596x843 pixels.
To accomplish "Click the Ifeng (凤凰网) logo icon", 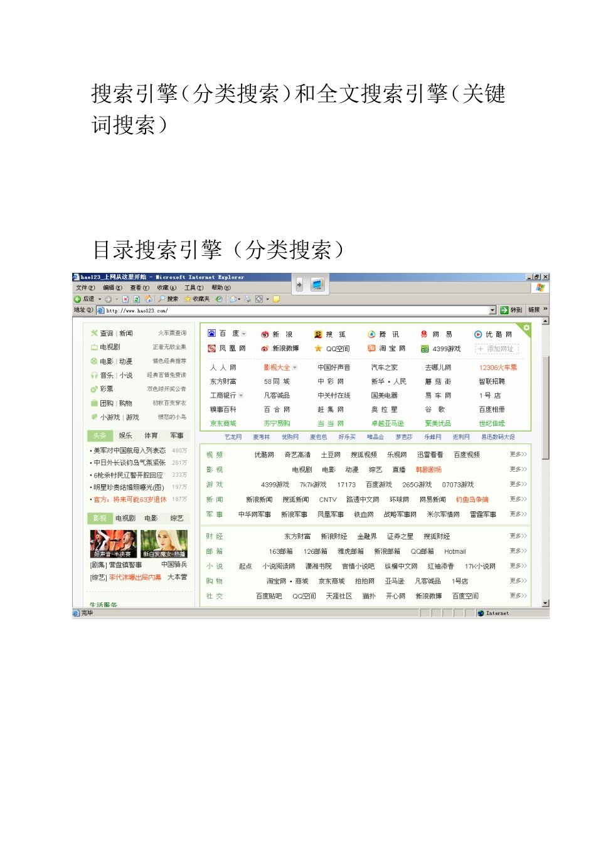I will tap(212, 348).
